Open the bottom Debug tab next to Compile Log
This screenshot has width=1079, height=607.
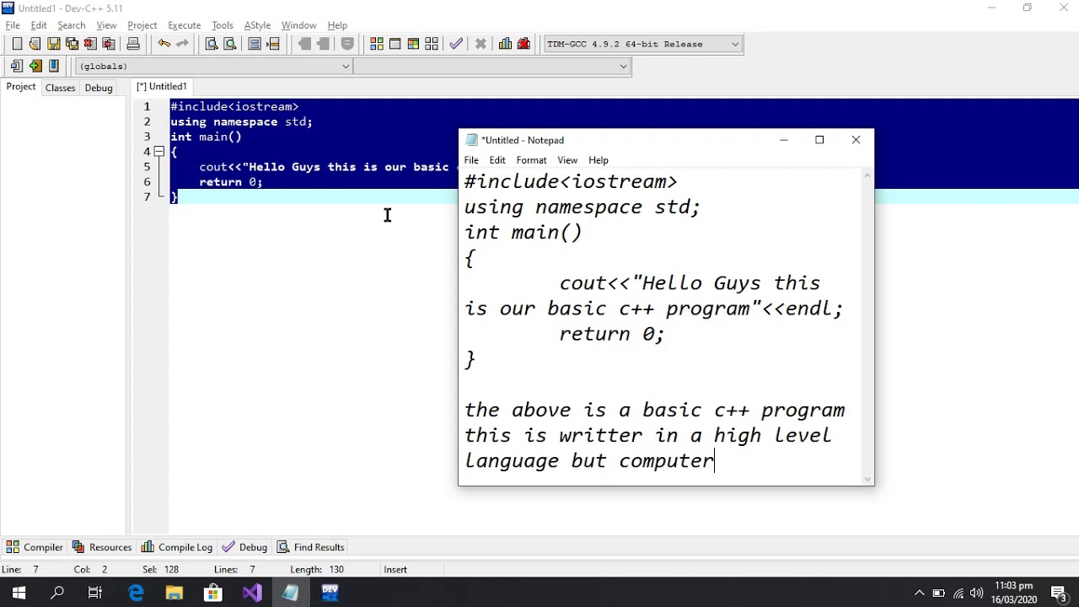pos(244,547)
